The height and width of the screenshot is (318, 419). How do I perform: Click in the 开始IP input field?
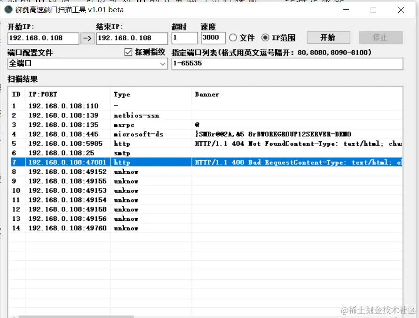43,38
